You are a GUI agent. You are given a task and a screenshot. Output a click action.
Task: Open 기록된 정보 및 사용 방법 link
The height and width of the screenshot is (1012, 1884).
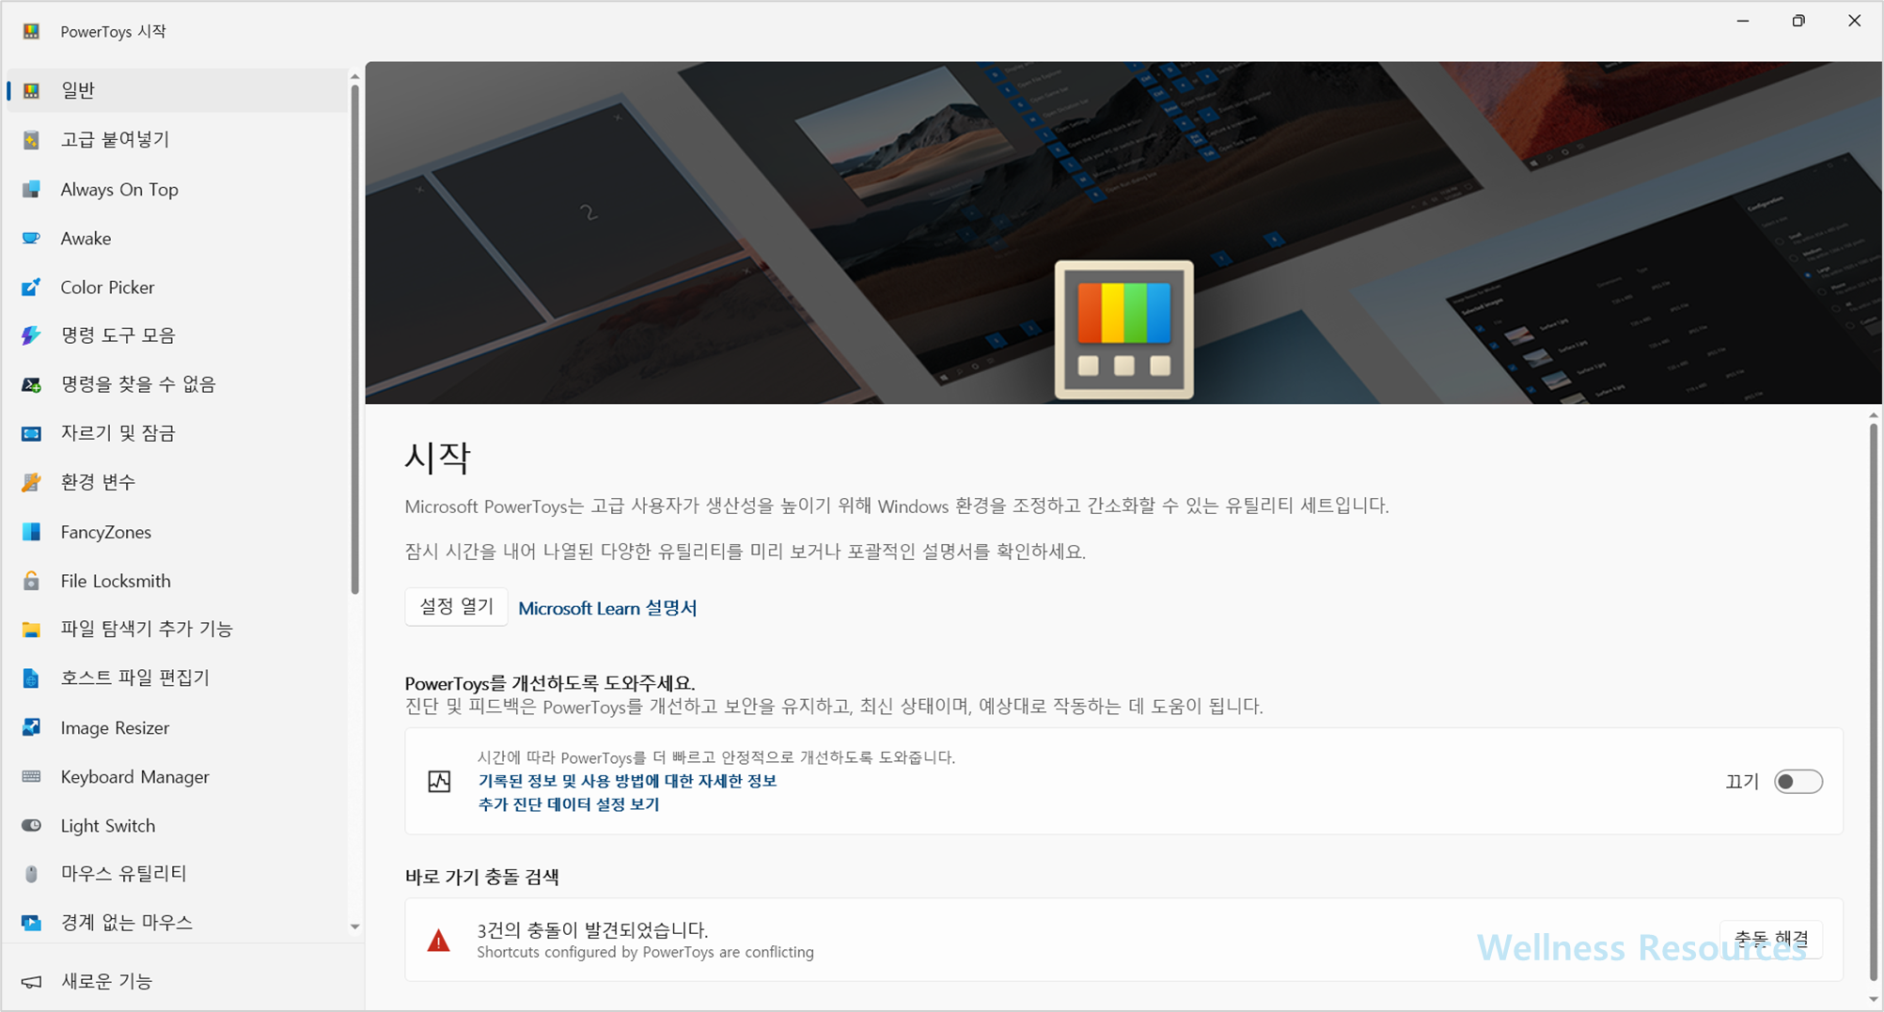point(627,781)
